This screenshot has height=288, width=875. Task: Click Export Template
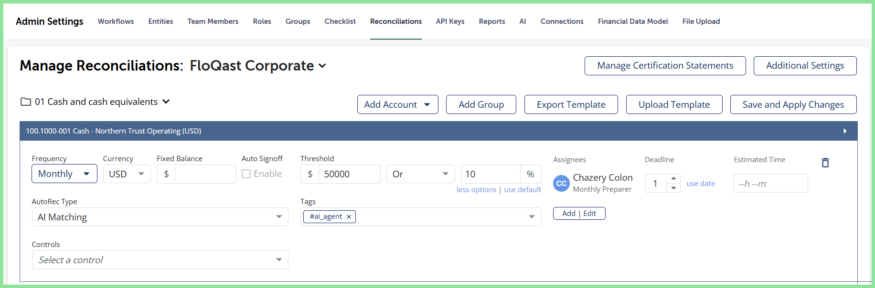571,104
